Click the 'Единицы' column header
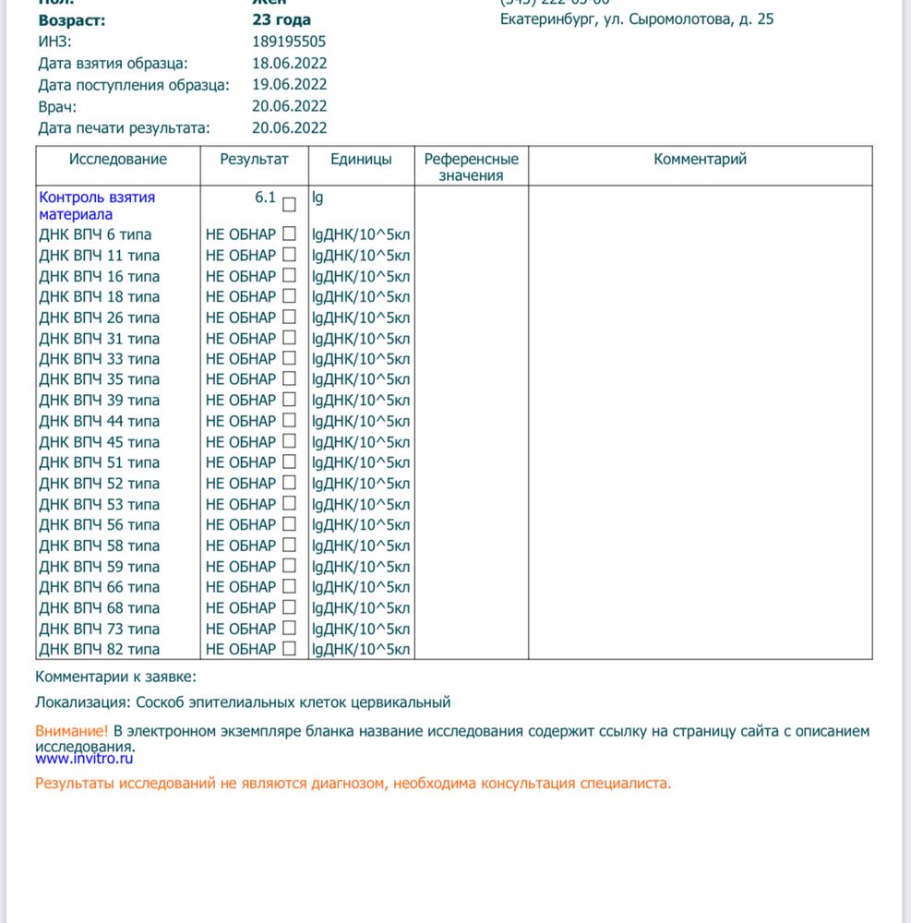 pyautogui.click(x=361, y=159)
